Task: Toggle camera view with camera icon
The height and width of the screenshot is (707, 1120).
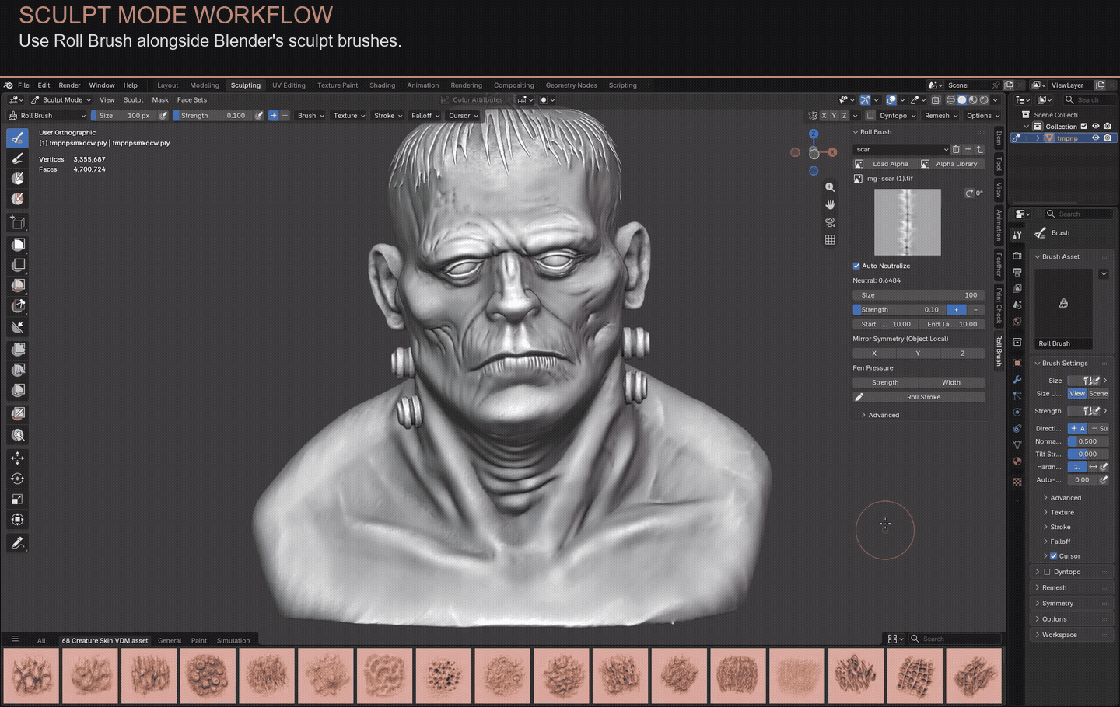Action: click(830, 222)
